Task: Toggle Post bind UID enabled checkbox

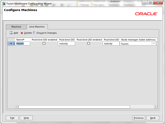Action: (x=89, y=43)
